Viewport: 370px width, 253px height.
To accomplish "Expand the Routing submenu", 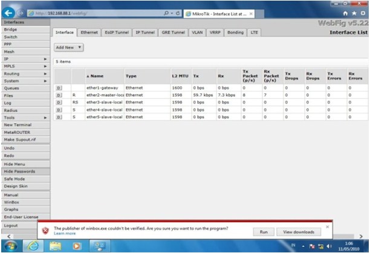I will tap(25, 74).
